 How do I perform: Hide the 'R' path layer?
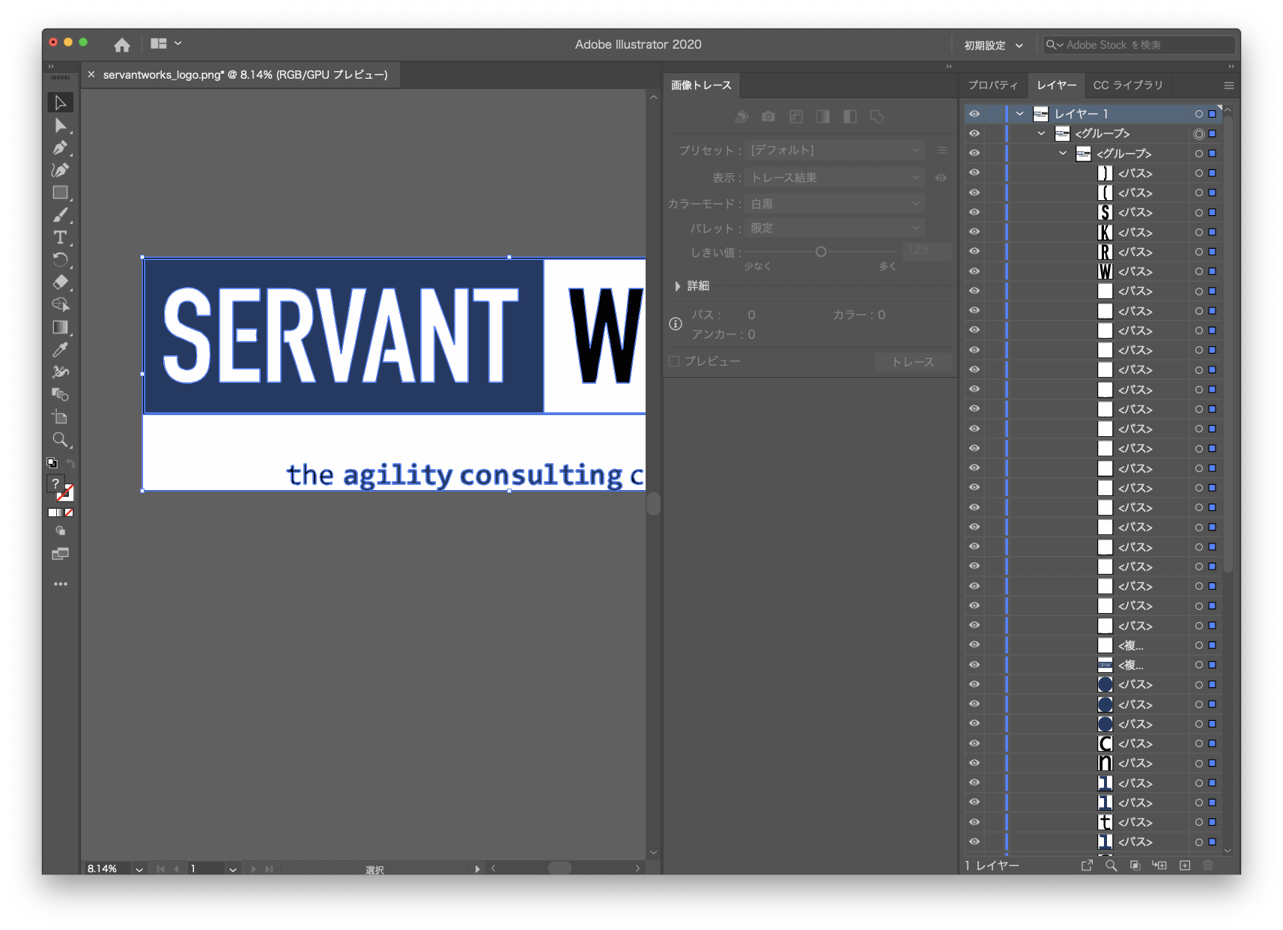point(974,251)
